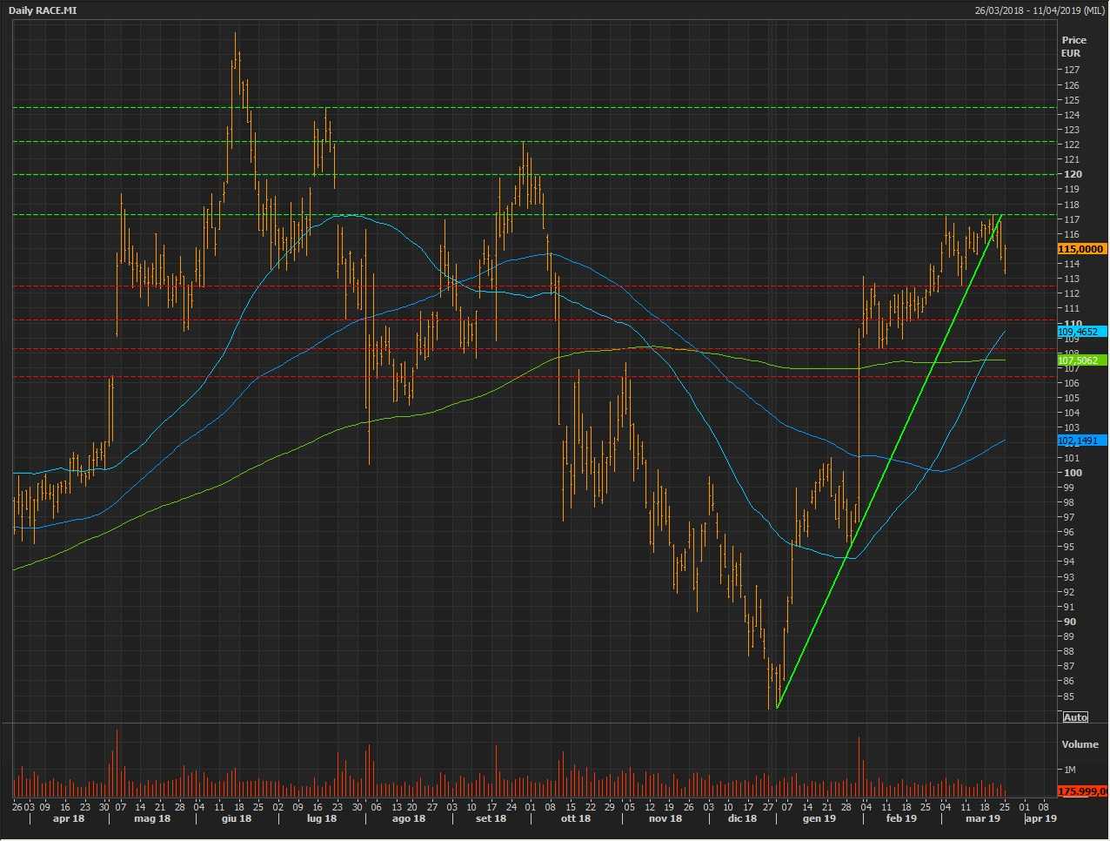Click the Auto scale button
This screenshot has width=1110, height=841.
click(x=1075, y=717)
